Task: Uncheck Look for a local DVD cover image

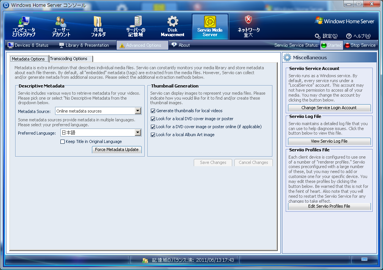Action: pyautogui.click(x=153, y=119)
